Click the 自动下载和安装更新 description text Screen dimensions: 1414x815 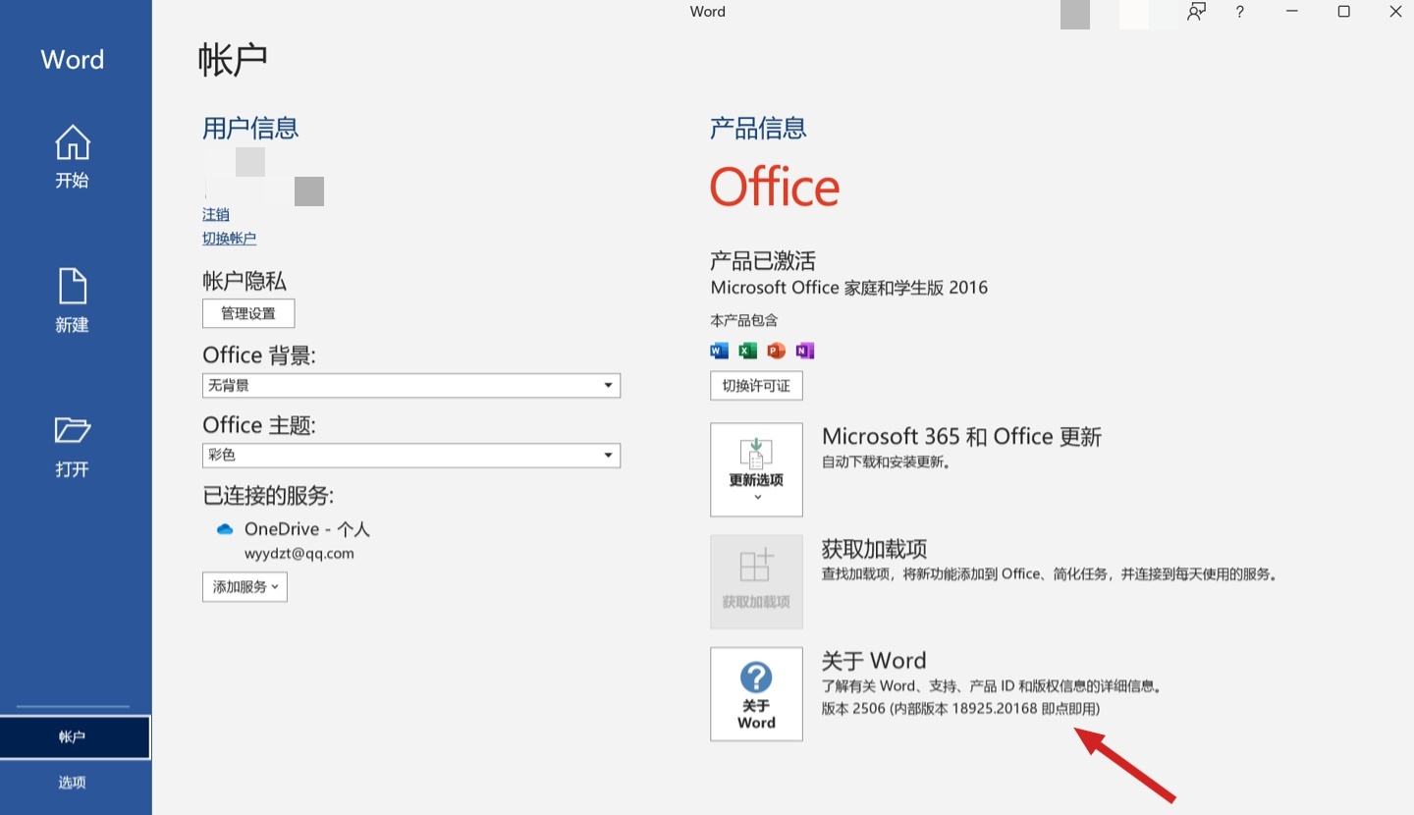(887, 462)
